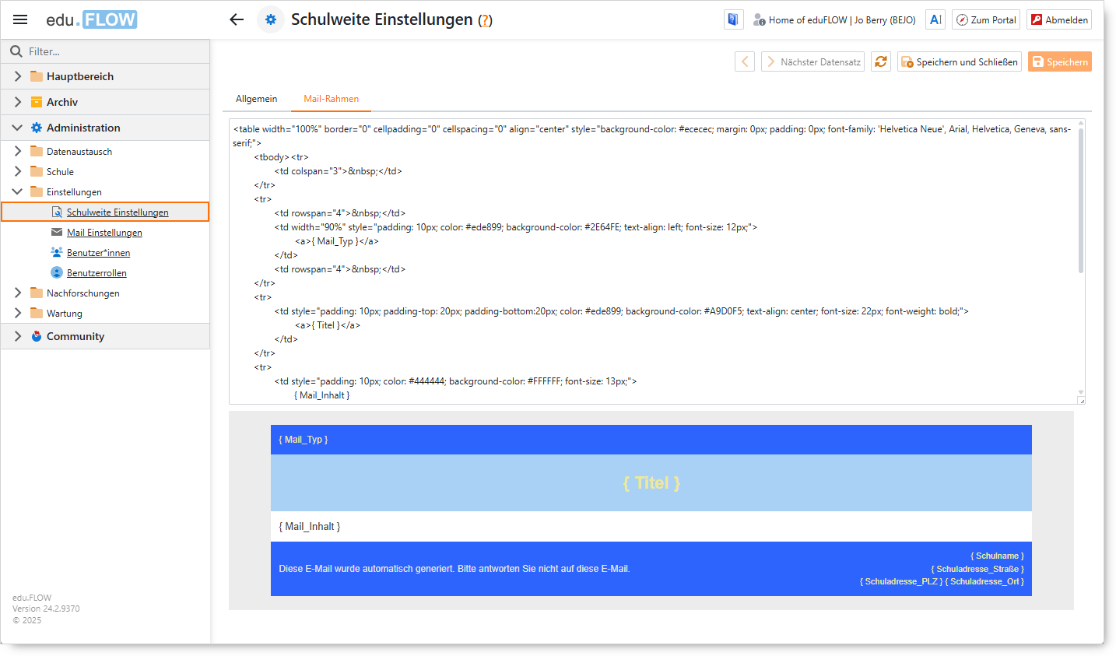Image resolution: width=1116 pixels, height=656 pixels.
Task: Switch to the Allgemein tab
Action: point(256,99)
